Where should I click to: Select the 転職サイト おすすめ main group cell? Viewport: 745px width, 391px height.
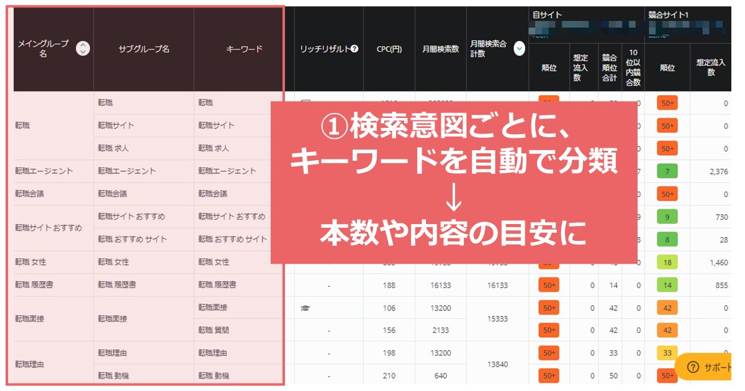48,228
